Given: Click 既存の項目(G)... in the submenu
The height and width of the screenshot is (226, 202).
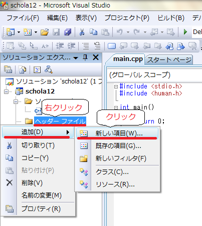Looking at the screenshot, I should (117, 146).
